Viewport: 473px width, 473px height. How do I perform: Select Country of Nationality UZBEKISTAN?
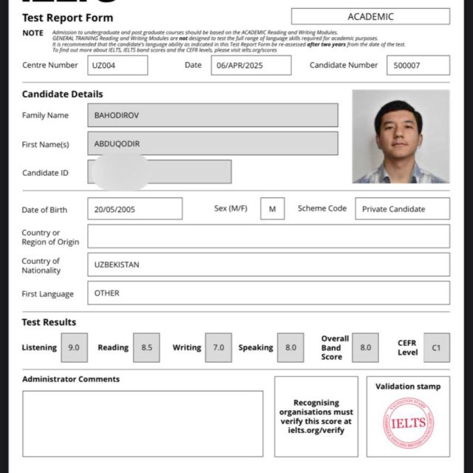[x=268, y=265]
